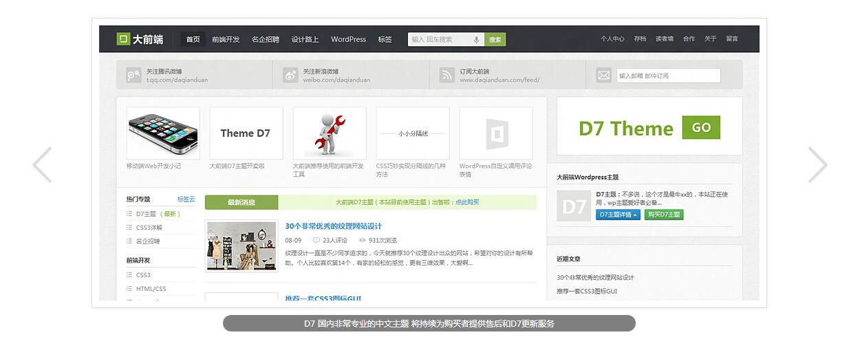Open the 关于 link in the top bar
Image resolution: width=860 pixels, height=348 pixels.
[711, 39]
